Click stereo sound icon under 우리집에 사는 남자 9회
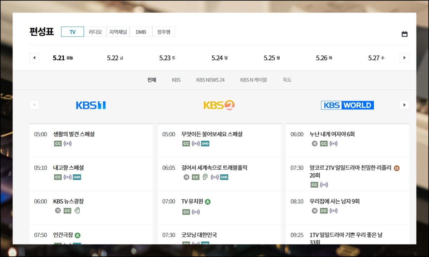Screen dimensions: 429x257 [334, 211]
